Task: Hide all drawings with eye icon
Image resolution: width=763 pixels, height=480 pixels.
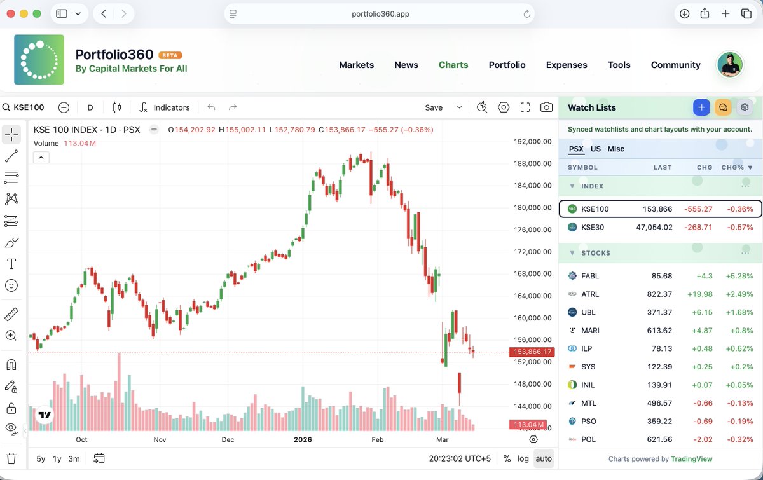Action: tap(11, 429)
